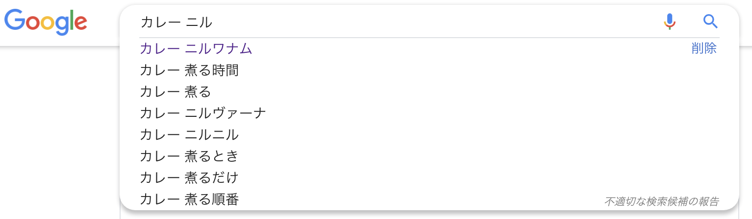This screenshot has width=752, height=219.
Task: Click the red letter e in logo
Action: (x=80, y=22)
